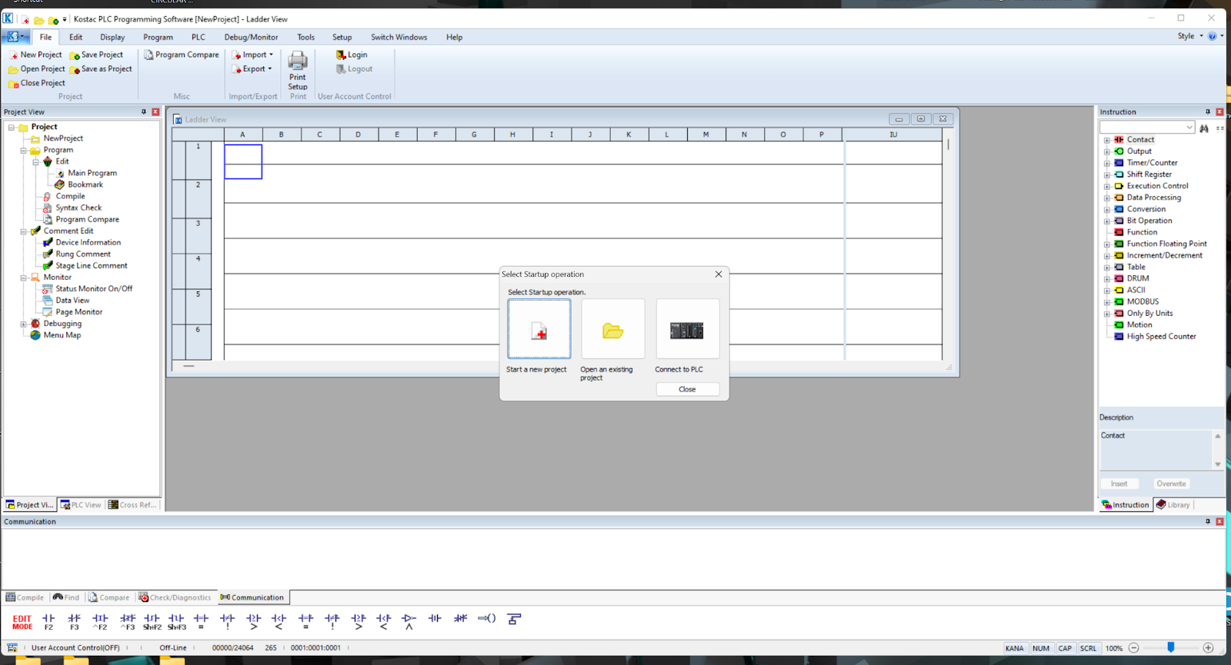Dismiss Startup dialog with X button
This screenshot has height=665, width=1231.
coord(719,274)
